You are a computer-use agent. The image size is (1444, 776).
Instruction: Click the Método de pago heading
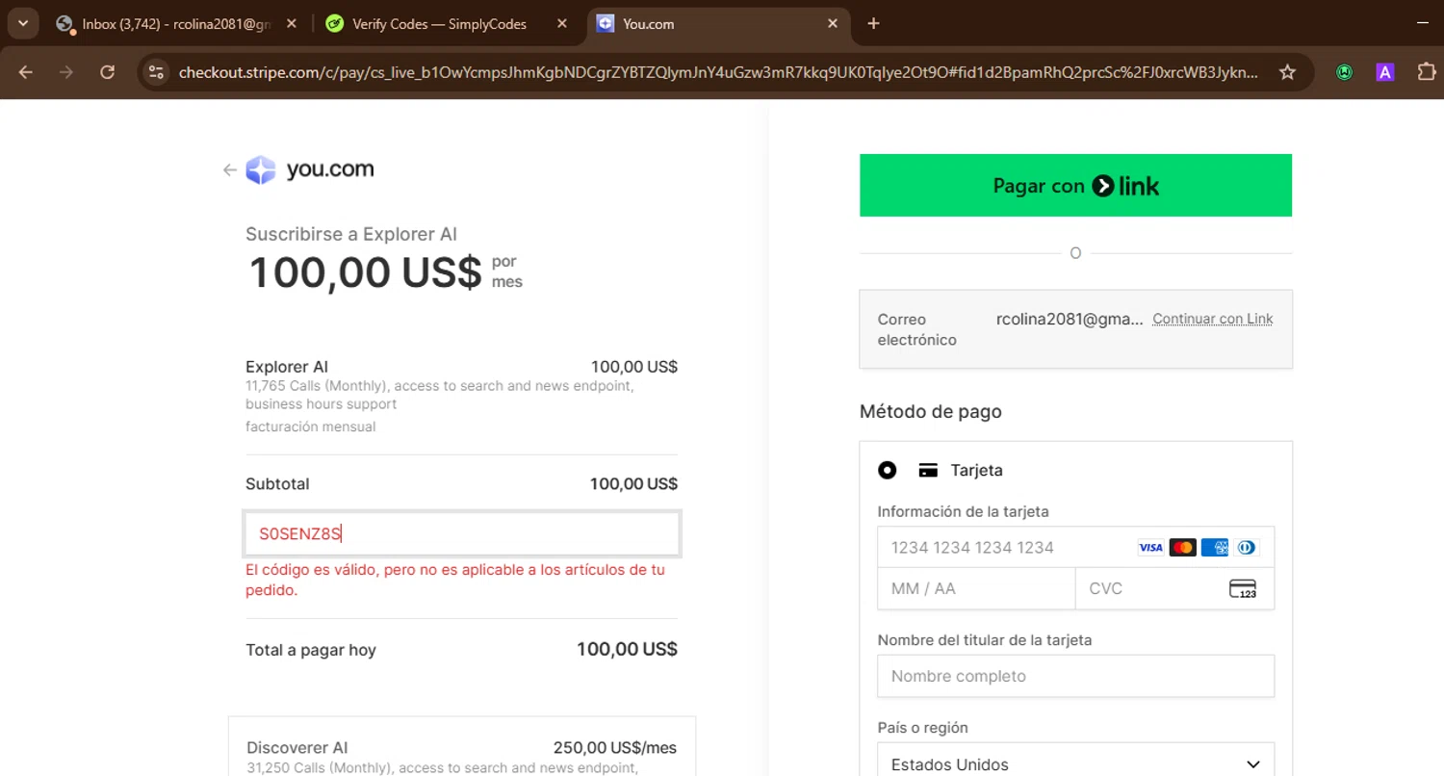931,412
